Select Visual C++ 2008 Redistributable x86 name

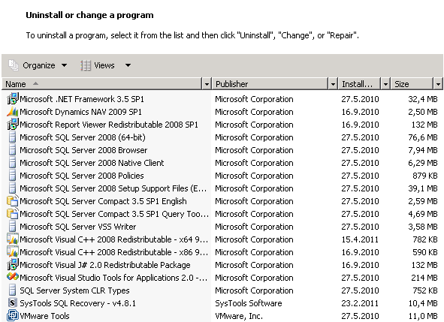[x=114, y=252]
